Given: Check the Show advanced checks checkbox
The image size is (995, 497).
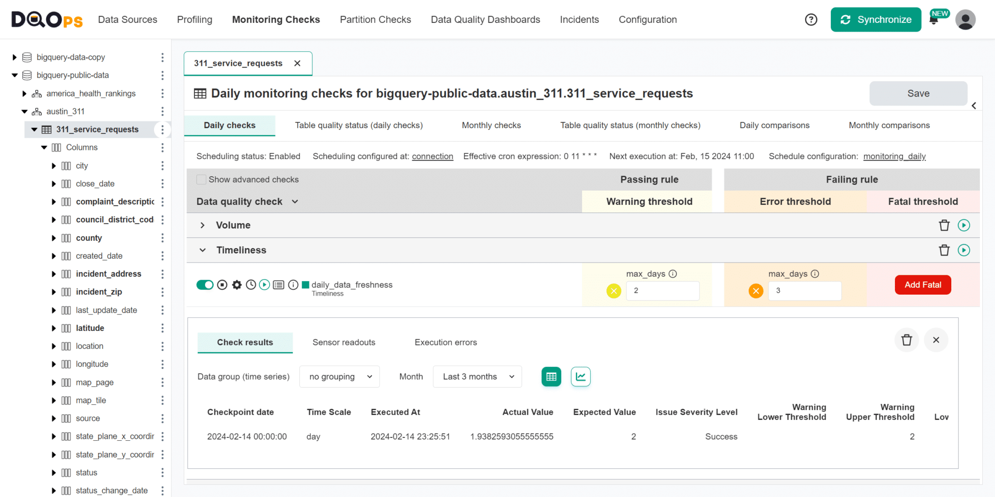Looking at the screenshot, I should (x=201, y=179).
